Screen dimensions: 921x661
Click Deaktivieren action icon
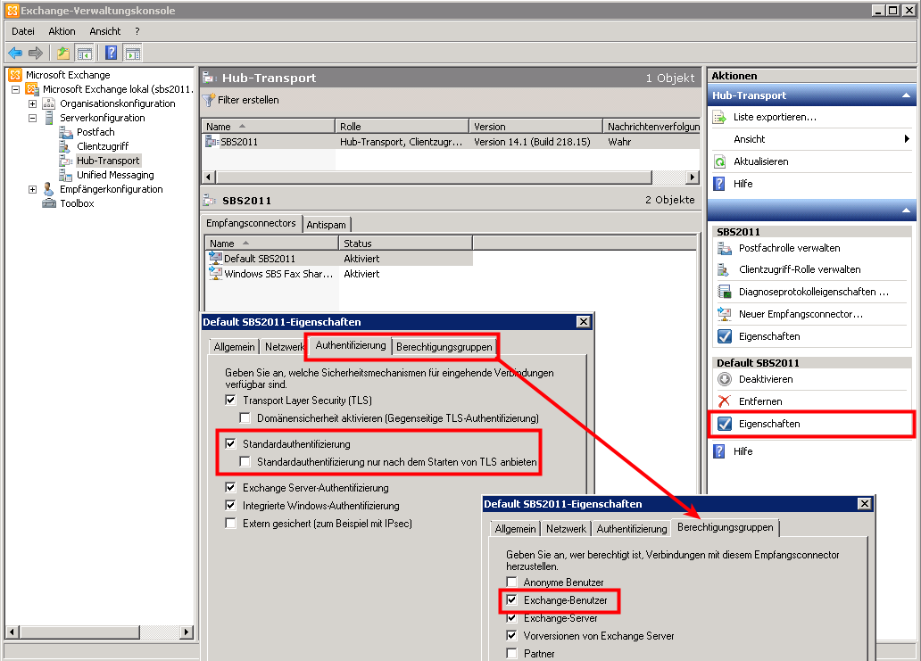725,379
